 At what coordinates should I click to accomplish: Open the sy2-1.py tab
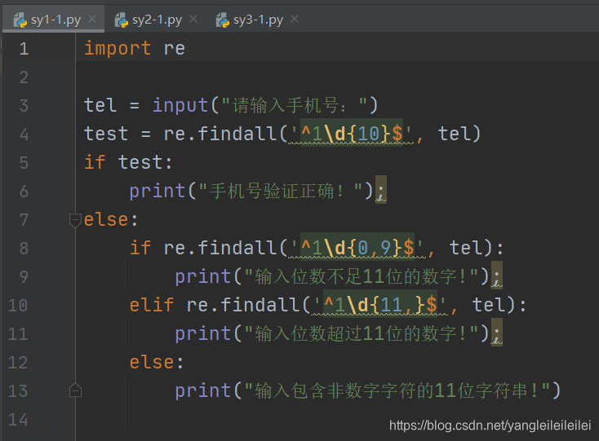point(157,20)
